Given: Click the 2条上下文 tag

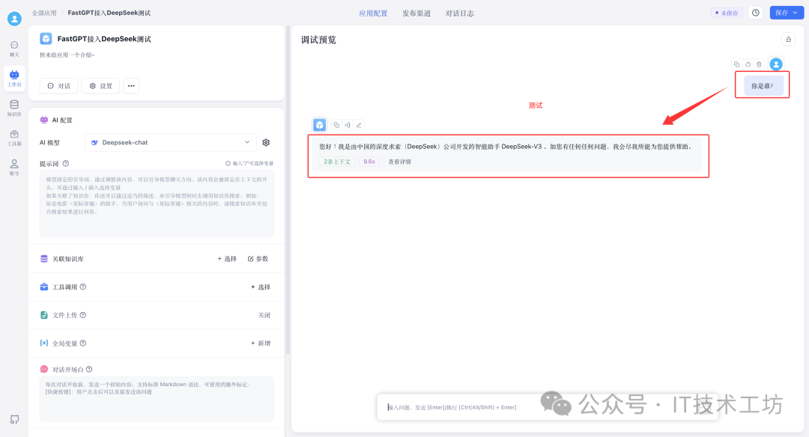Looking at the screenshot, I should (x=337, y=162).
